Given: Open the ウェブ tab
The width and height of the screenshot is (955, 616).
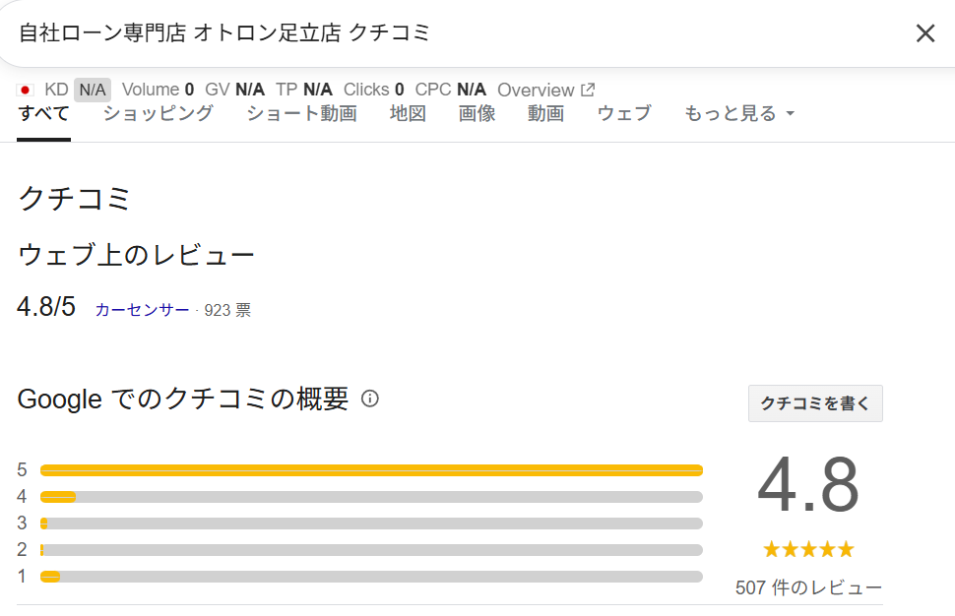Looking at the screenshot, I should pos(624,113).
